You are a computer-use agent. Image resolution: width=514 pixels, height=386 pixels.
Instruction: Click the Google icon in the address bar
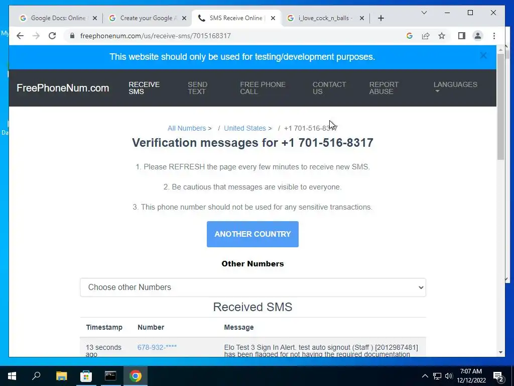(410, 36)
